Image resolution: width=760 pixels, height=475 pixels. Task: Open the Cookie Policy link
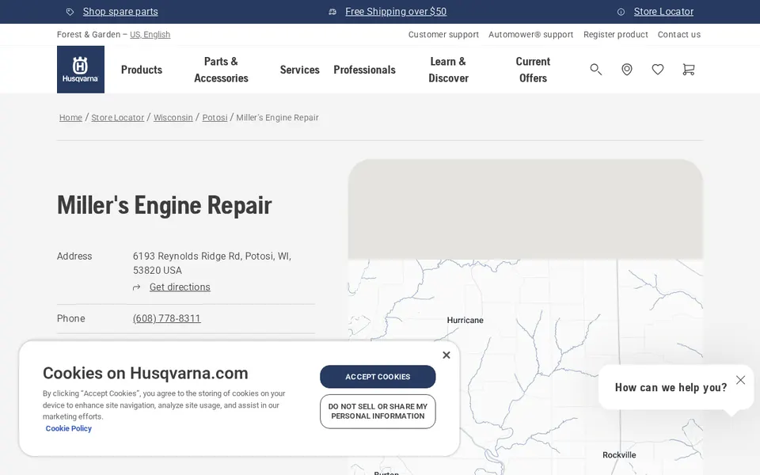68,428
